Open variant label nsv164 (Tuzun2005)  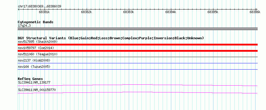click(x=34, y=67)
